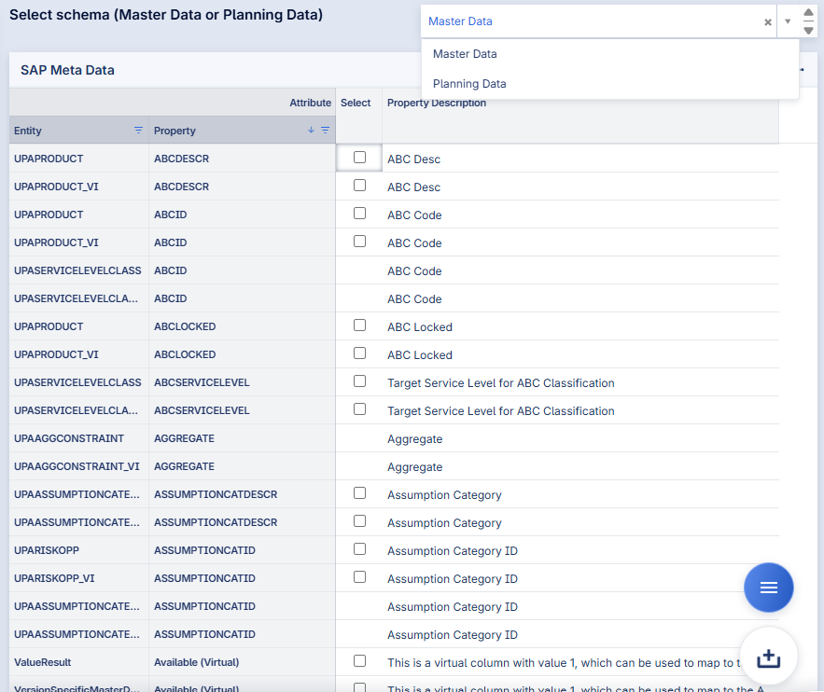Image resolution: width=824 pixels, height=692 pixels.
Task: Clear the Master Data selection with X
Action: click(767, 21)
